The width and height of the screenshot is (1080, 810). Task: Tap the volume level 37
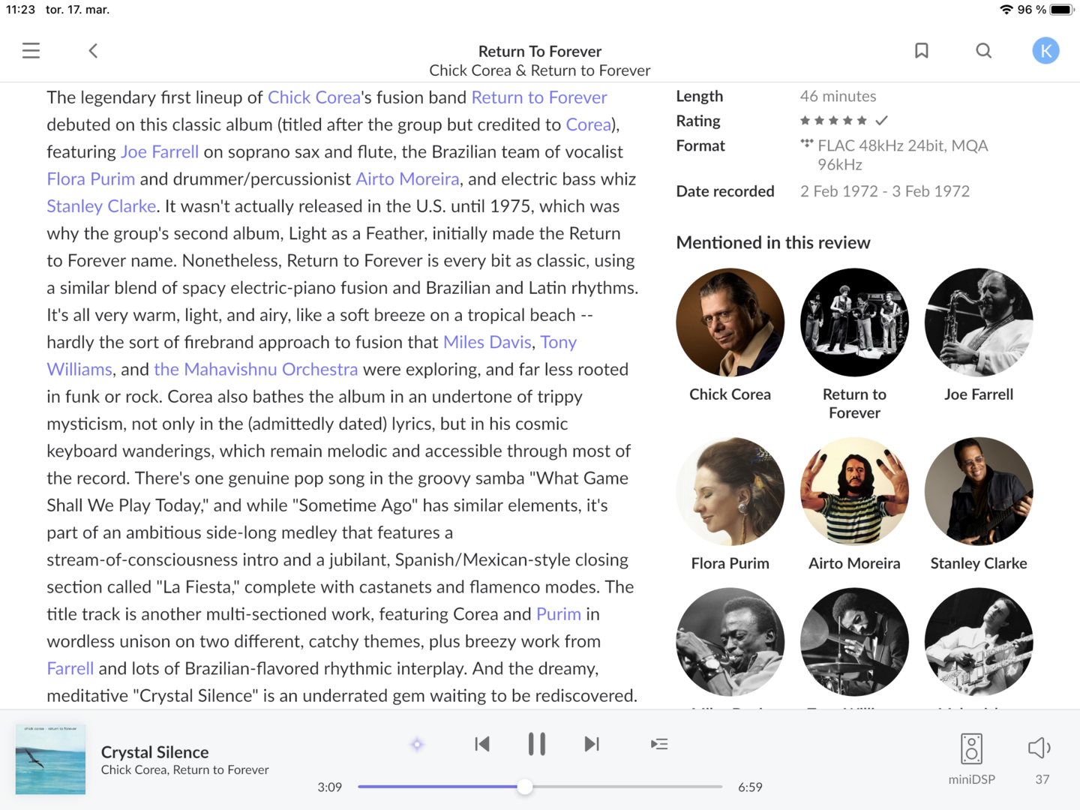point(1042,779)
